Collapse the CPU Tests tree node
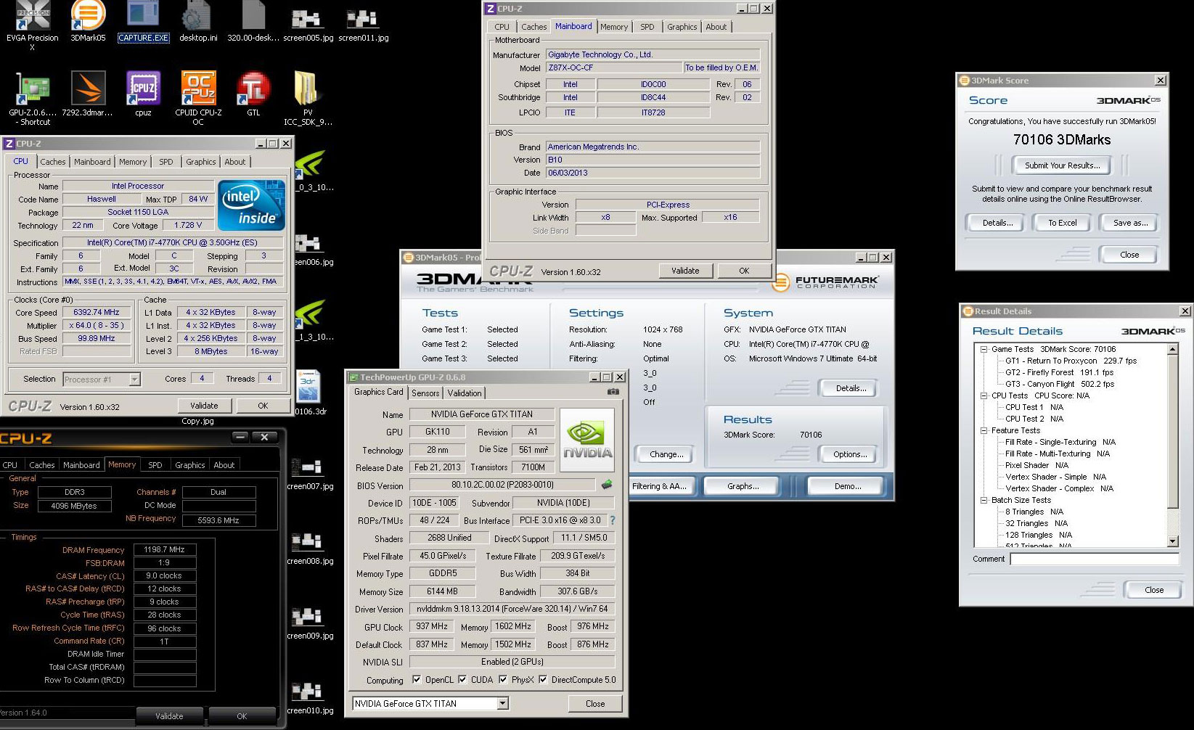Viewport: 1194px width, 730px height. click(x=984, y=395)
